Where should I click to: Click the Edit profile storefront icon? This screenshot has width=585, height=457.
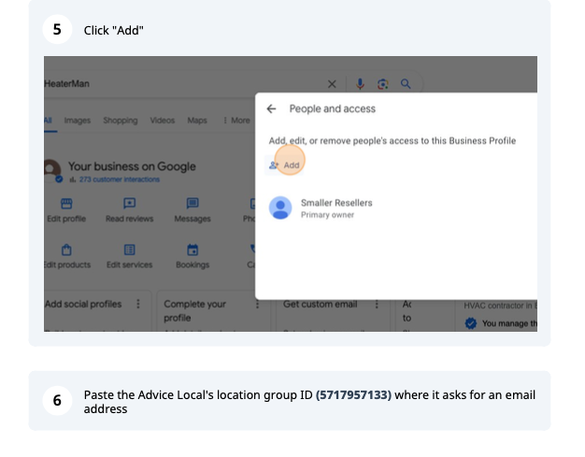(66, 204)
